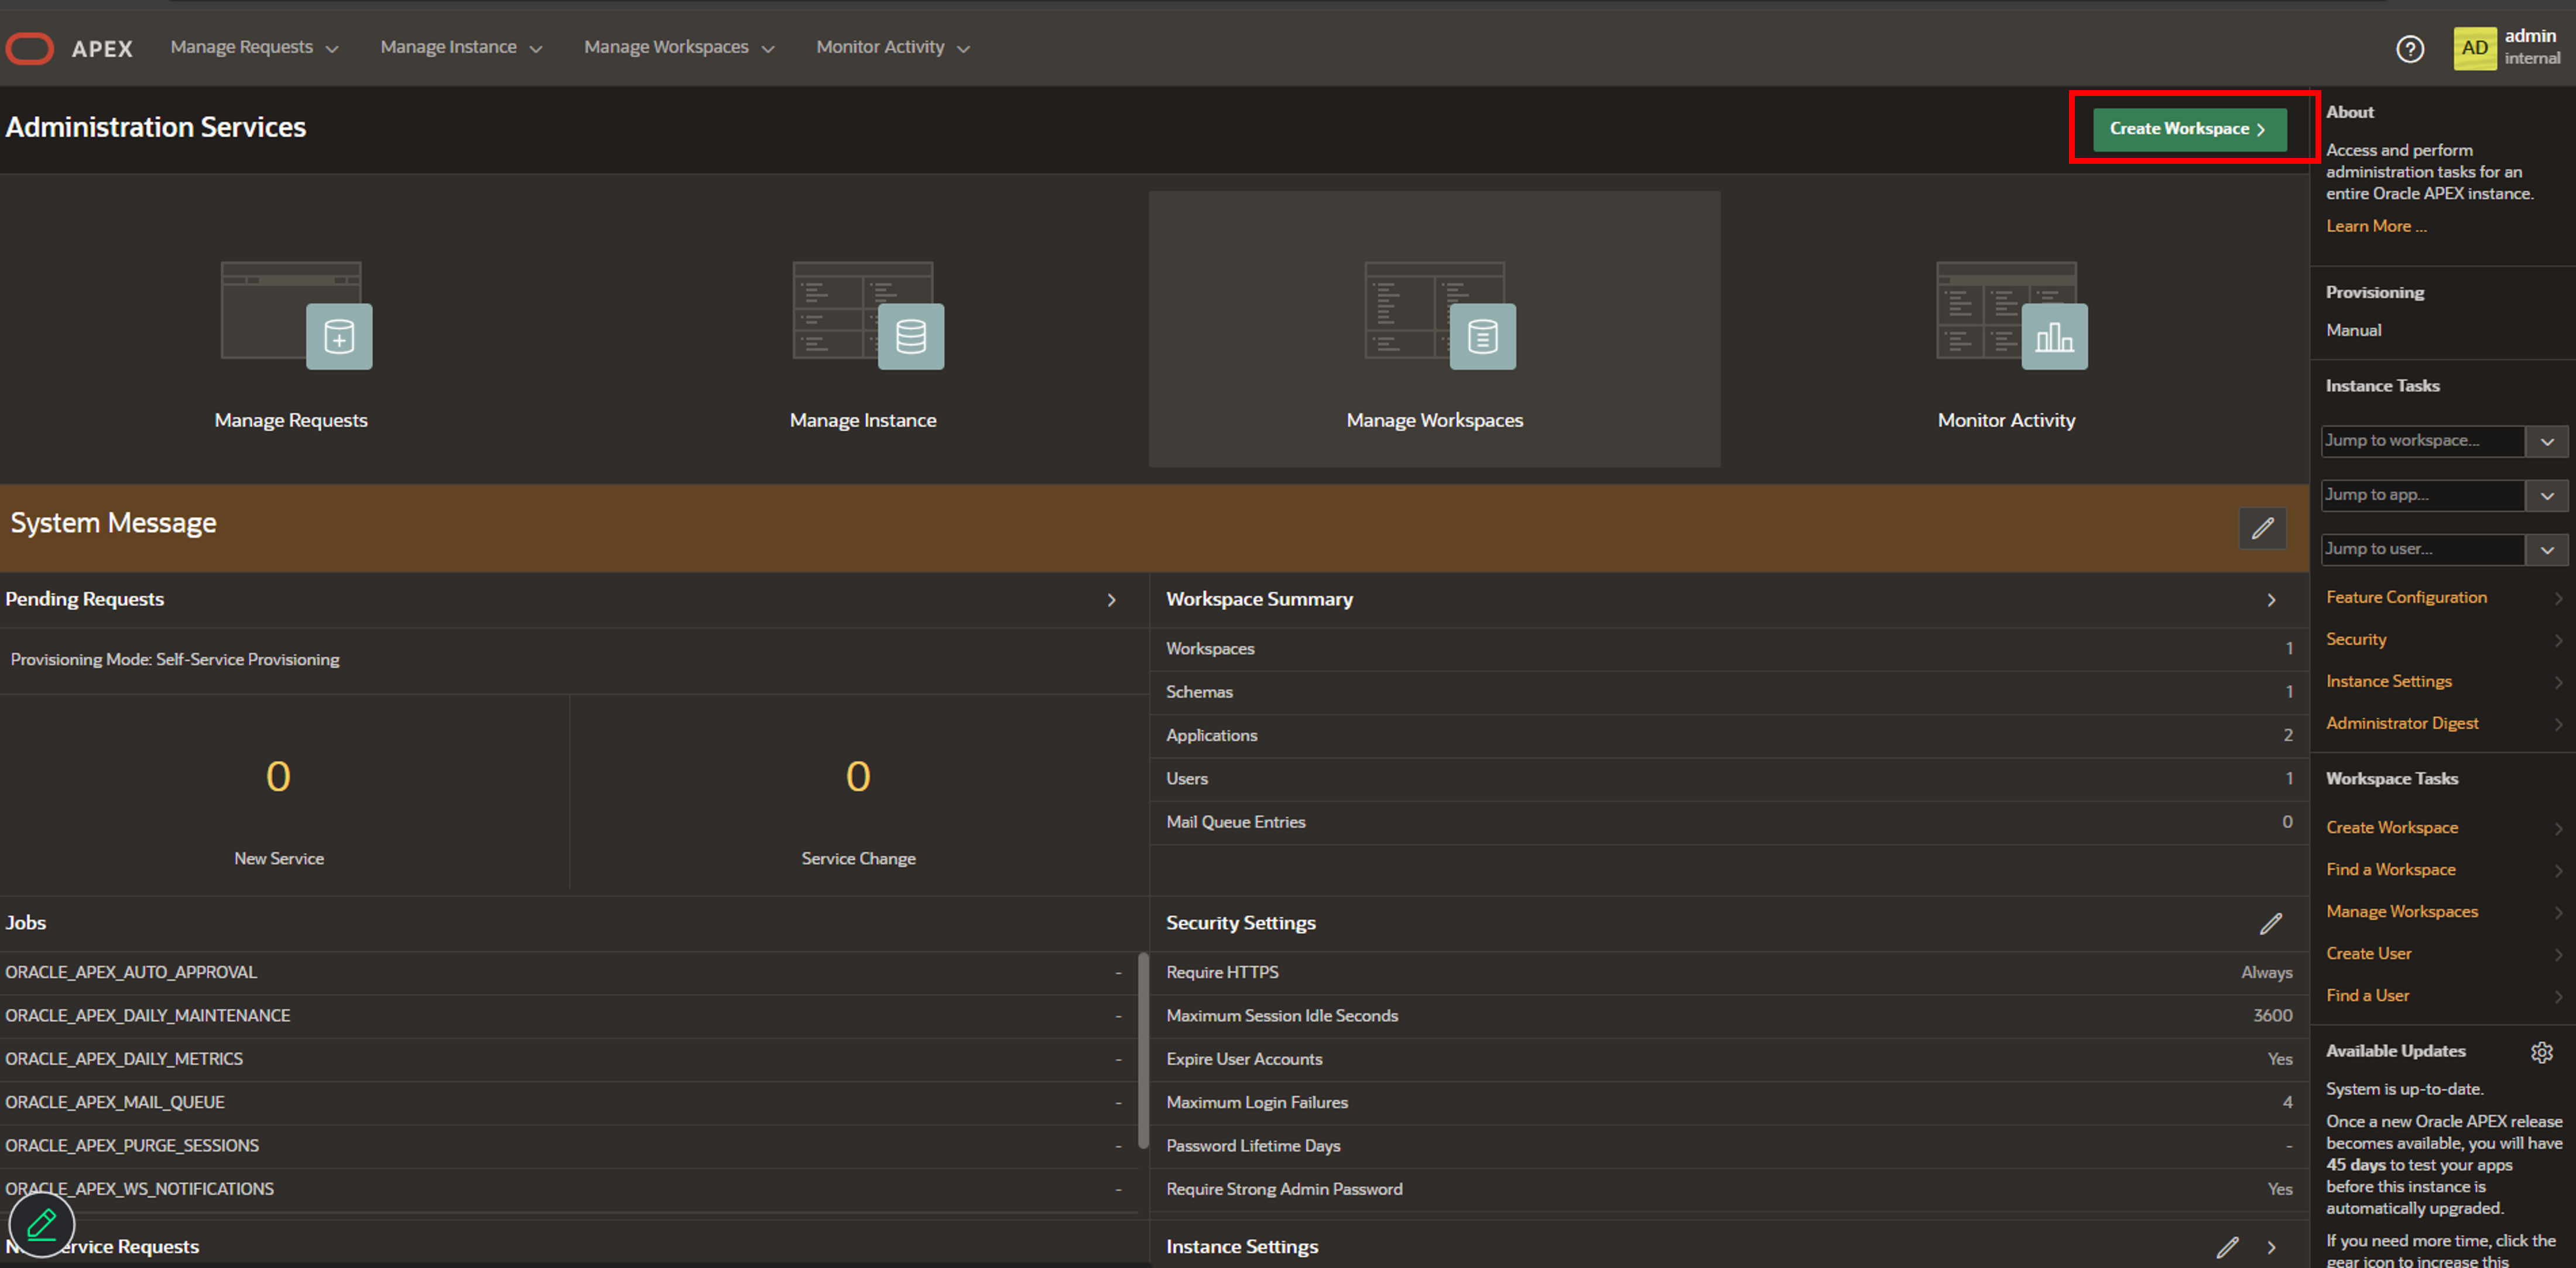Open the Jump to user dropdown
Screen dimensions: 2576x1268
point(2546,549)
